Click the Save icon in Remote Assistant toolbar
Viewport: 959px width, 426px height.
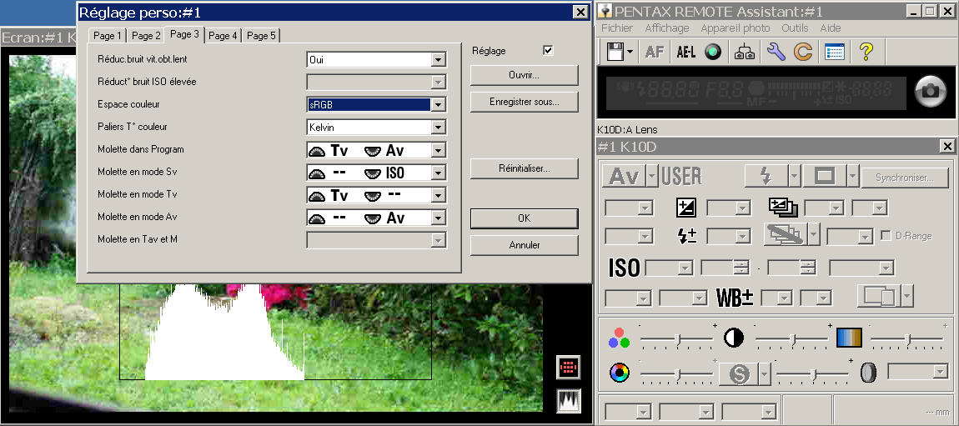pyautogui.click(x=615, y=52)
